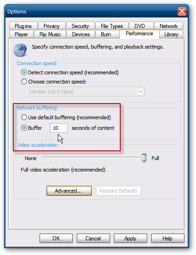Confirm settings with the OK button

tap(56, 238)
